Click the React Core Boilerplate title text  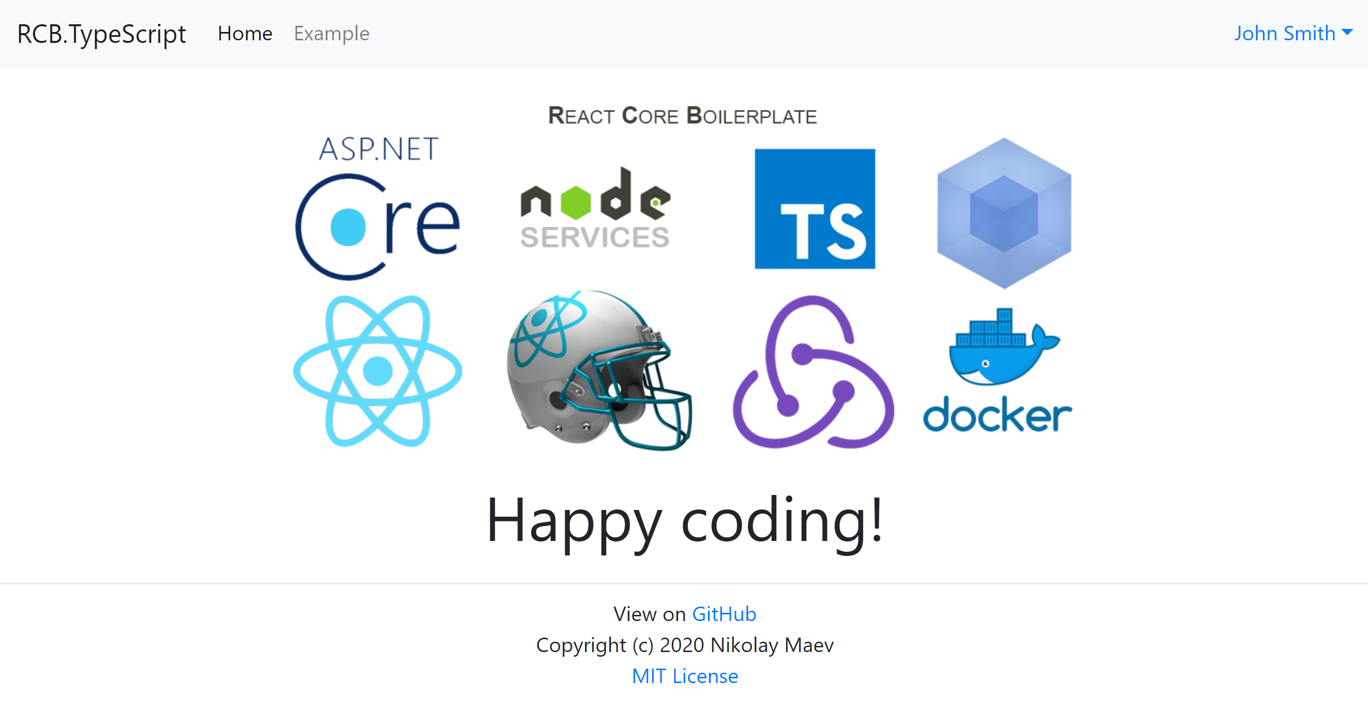[682, 116]
